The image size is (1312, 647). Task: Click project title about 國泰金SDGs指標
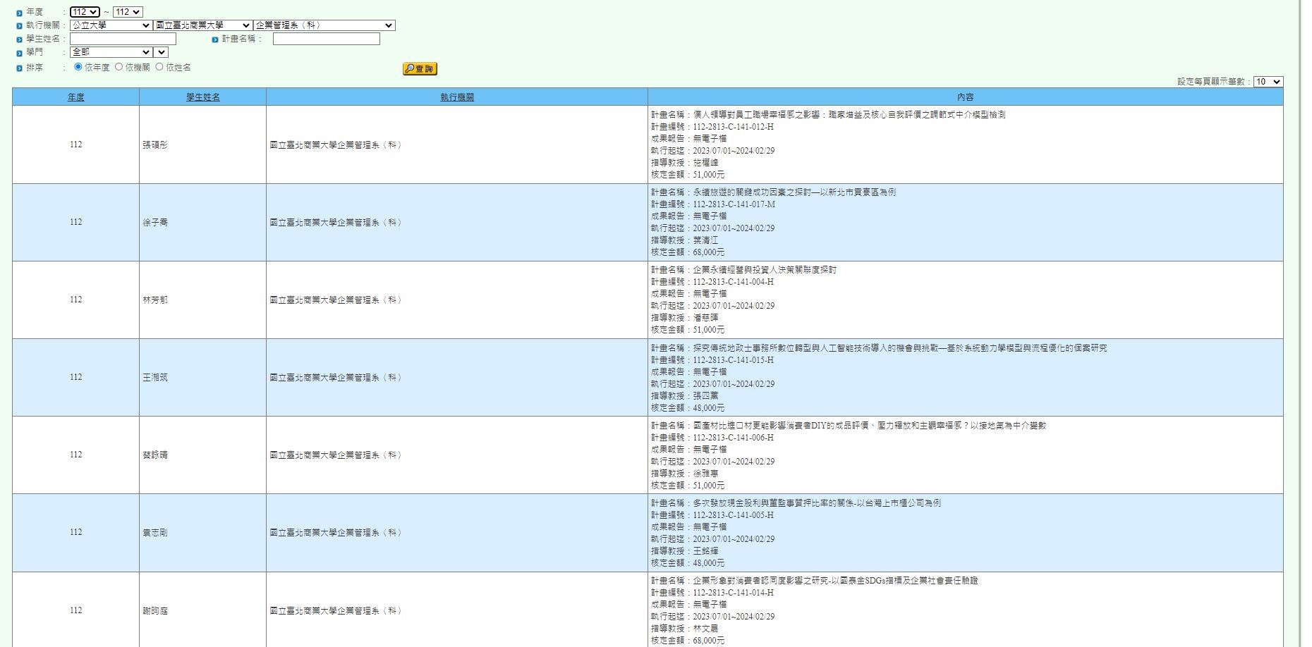pos(835,581)
